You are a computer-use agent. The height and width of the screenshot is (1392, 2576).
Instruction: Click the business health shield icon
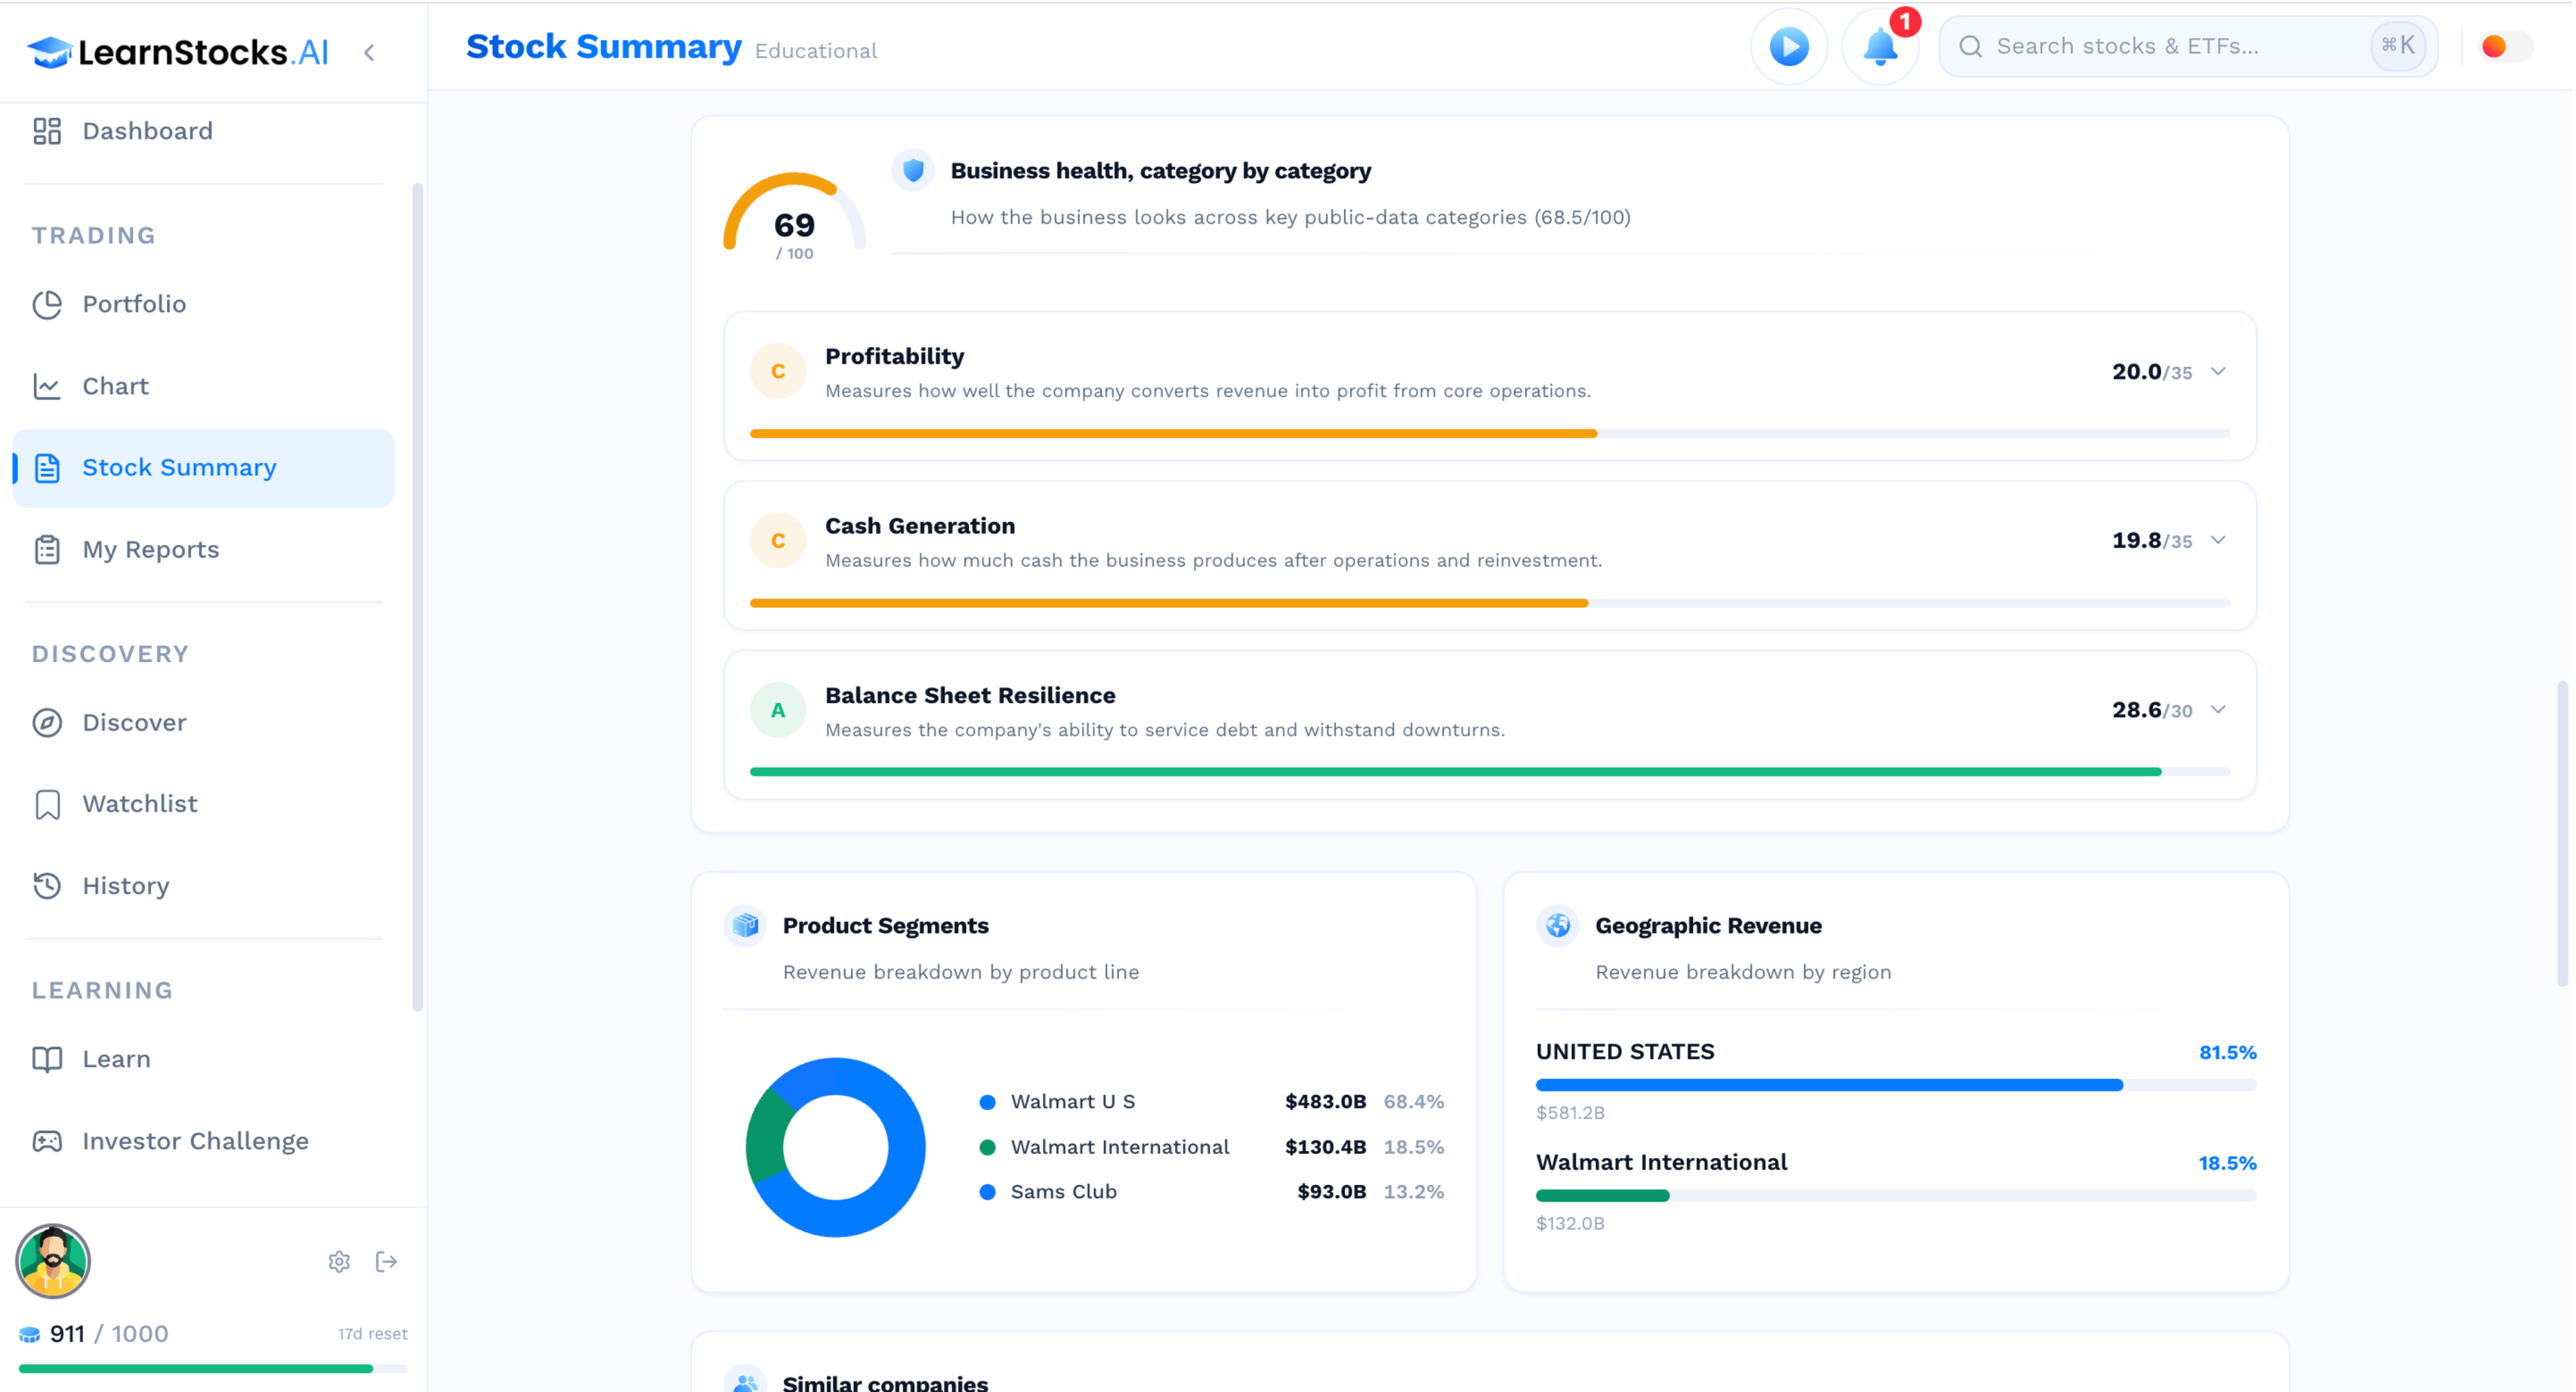[x=913, y=170]
